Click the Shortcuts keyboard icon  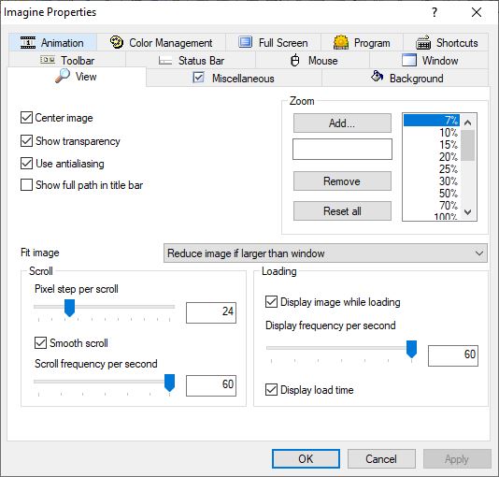pyautogui.click(x=423, y=42)
